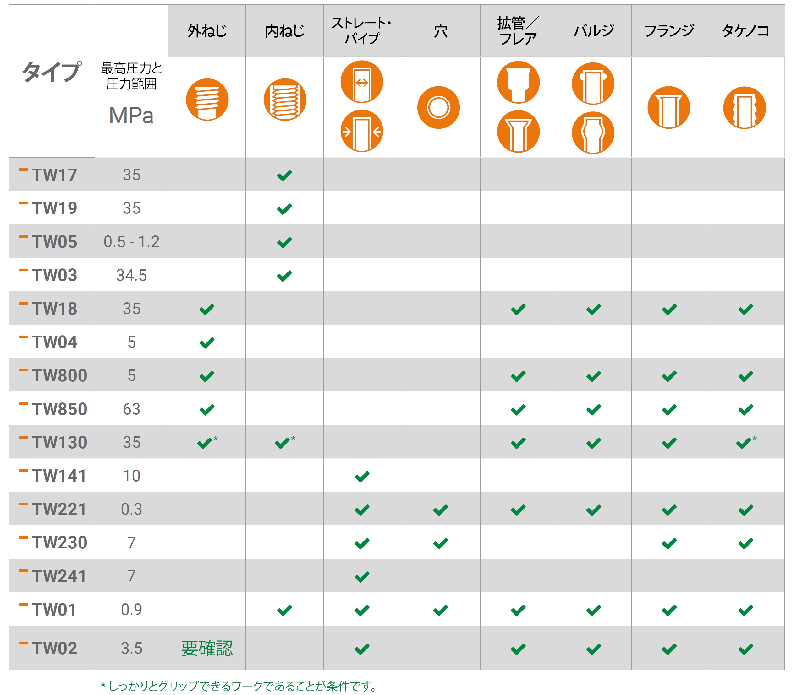Click the TW05 pressure value 0.5 - 1.2
The height and width of the screenshot is (695, 797).
coord(132,242)
